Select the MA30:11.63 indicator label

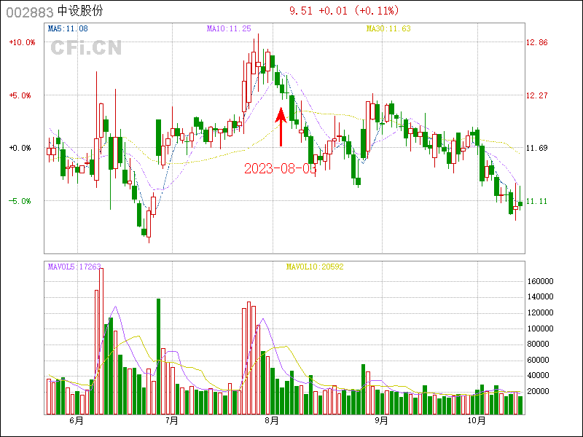click(x=388, y=28)
